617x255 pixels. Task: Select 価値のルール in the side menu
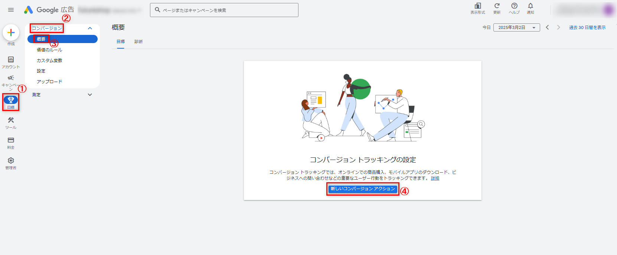(49, 50)
